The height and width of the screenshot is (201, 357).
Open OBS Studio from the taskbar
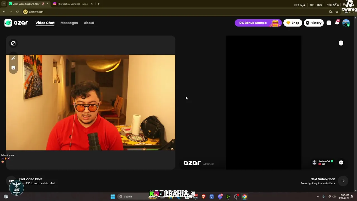tap(236, 197)
